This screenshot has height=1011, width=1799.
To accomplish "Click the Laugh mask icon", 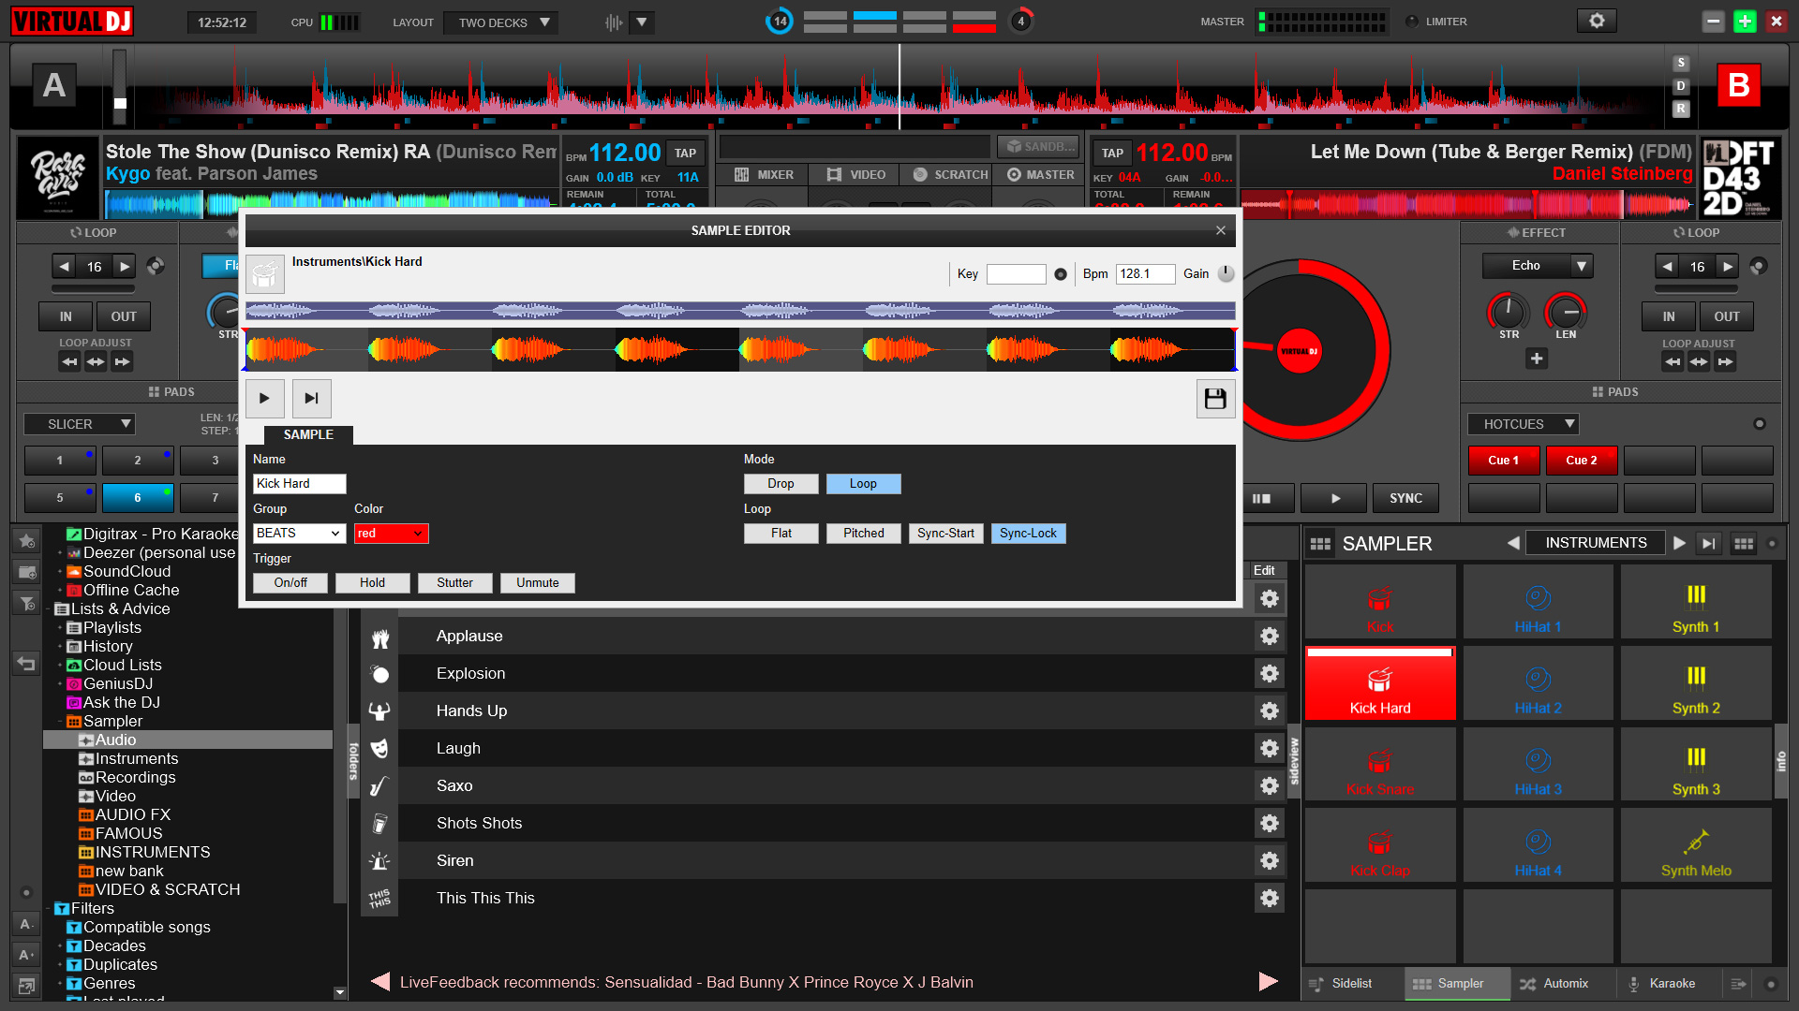I will click(x=379, y=748).
